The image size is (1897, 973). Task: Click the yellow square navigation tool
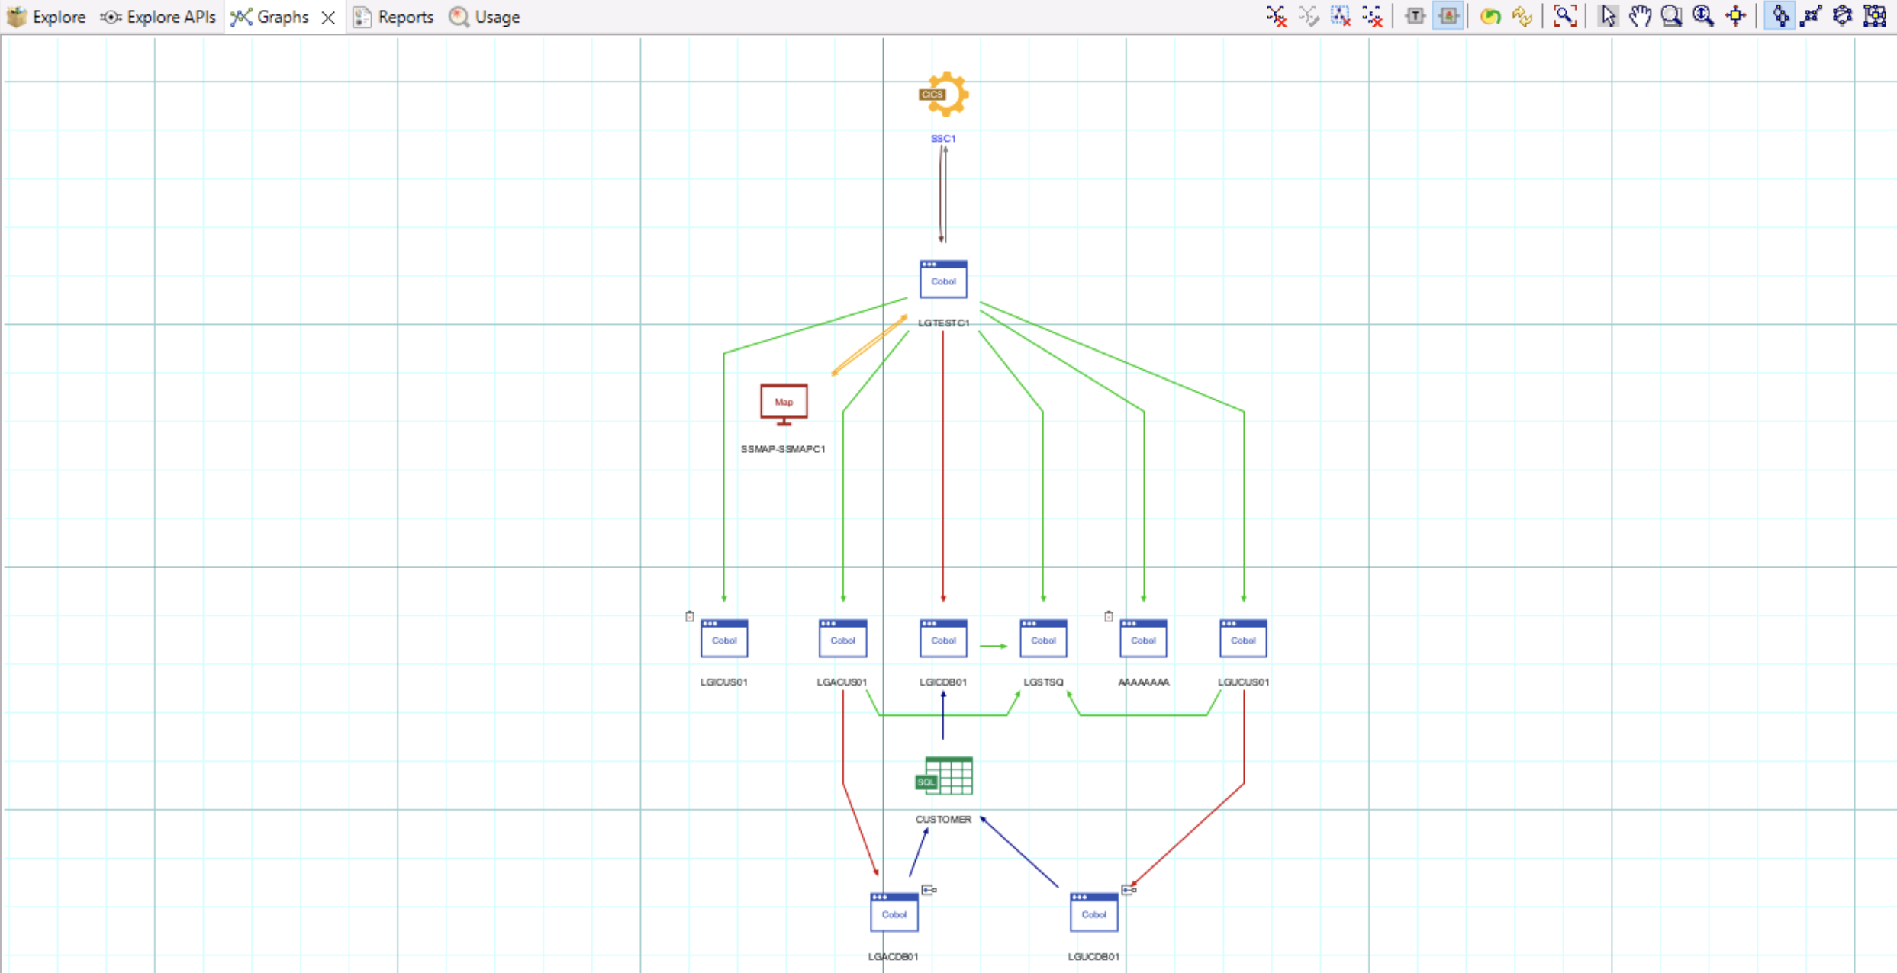pyautogui.click(x=1736, y=16)
